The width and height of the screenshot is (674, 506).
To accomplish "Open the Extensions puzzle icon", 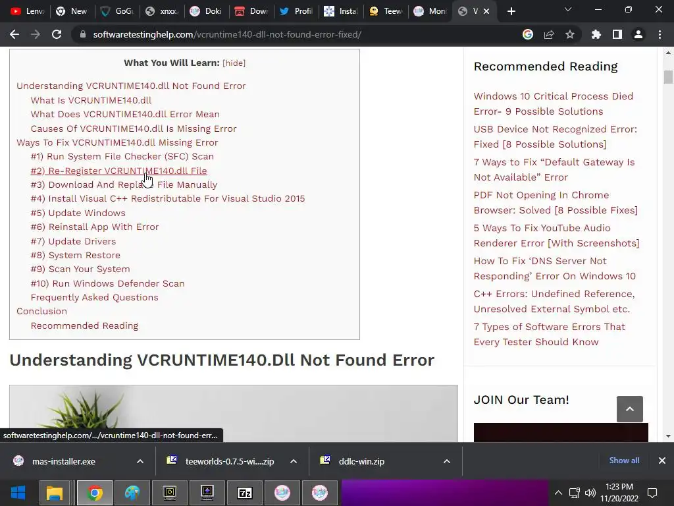I will pos(596,34).
